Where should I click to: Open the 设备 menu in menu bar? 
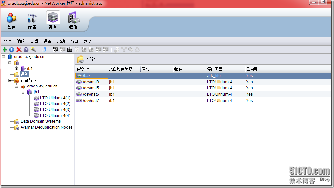pos(47,41)
